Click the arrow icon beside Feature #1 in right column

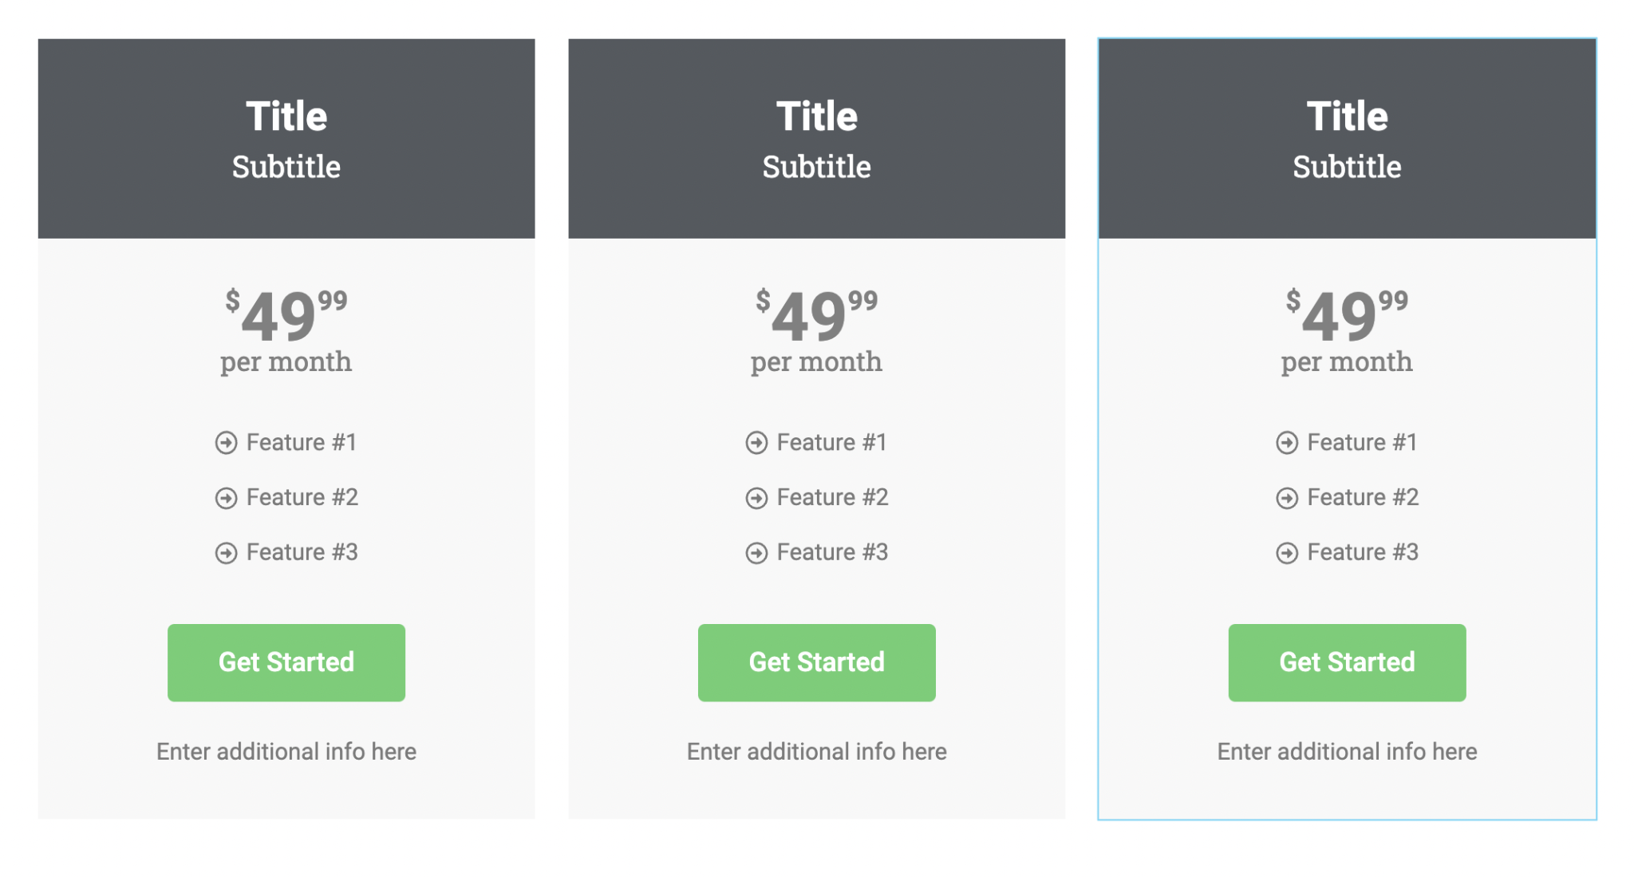coord(1287,443)
